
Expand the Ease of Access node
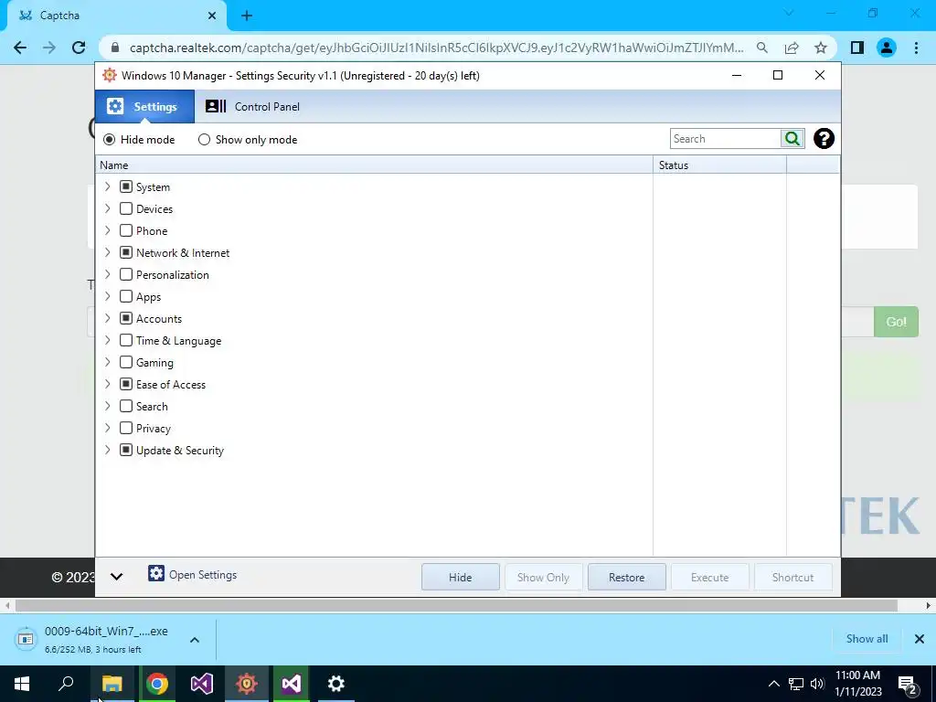click(x=108, y=384)
